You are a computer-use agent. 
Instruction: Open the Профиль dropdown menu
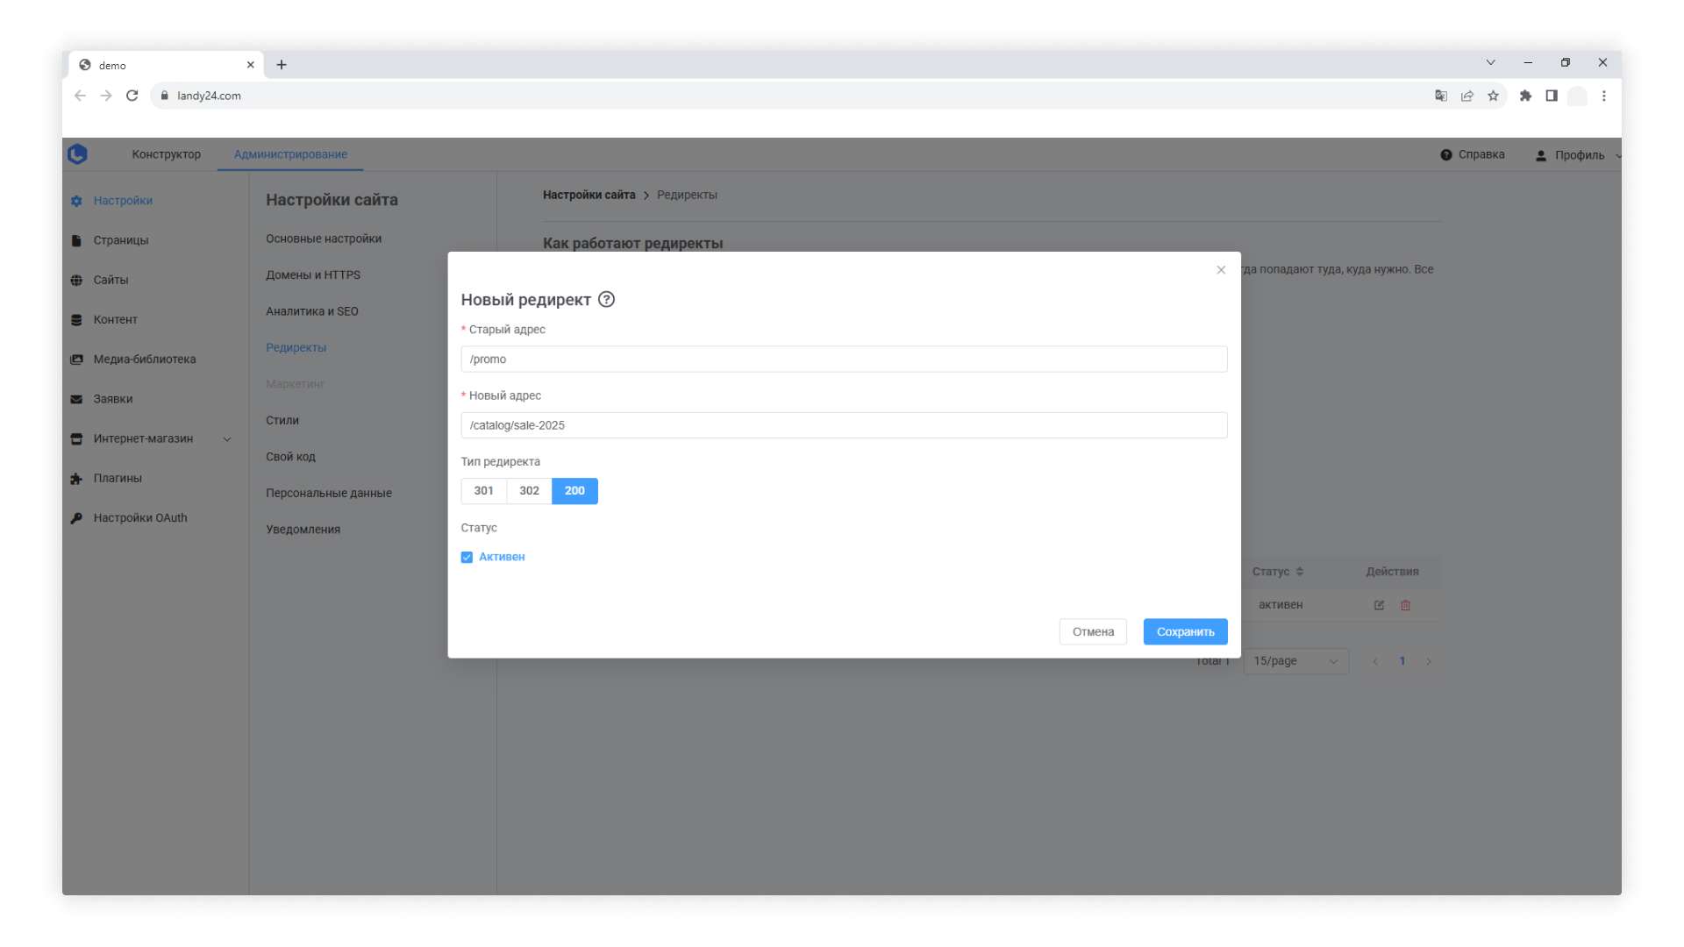[x=1578, y=155]
